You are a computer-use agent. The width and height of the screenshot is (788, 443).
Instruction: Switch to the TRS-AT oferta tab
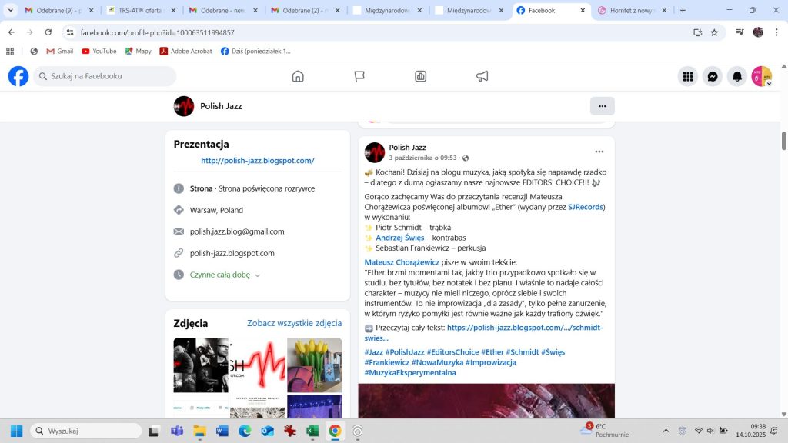(x=139, y=11)
